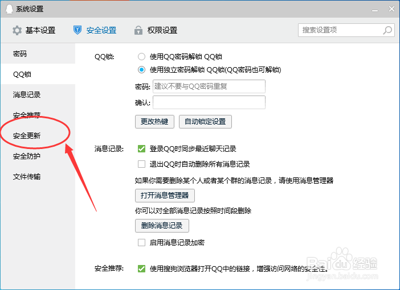The width and height of the screenshot is (400, 290).
Task: Open the 权限设置 tab
Action: [x=156, y=30]
